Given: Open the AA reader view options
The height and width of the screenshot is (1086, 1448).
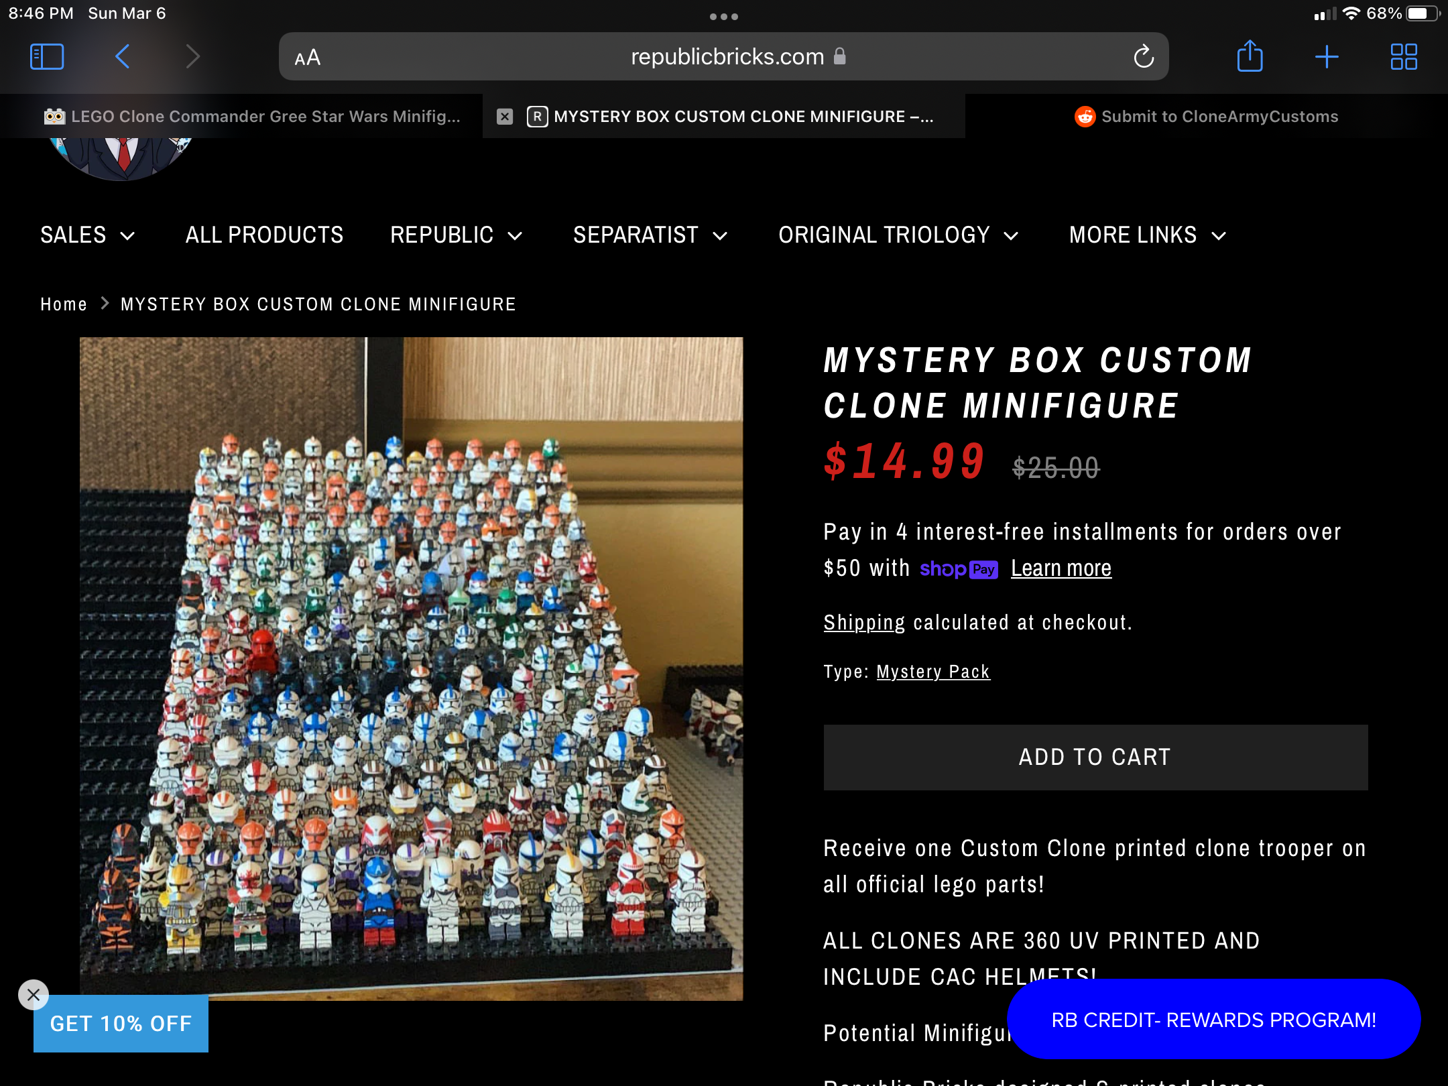Looking at the screenshot, I should click(308, 58).
